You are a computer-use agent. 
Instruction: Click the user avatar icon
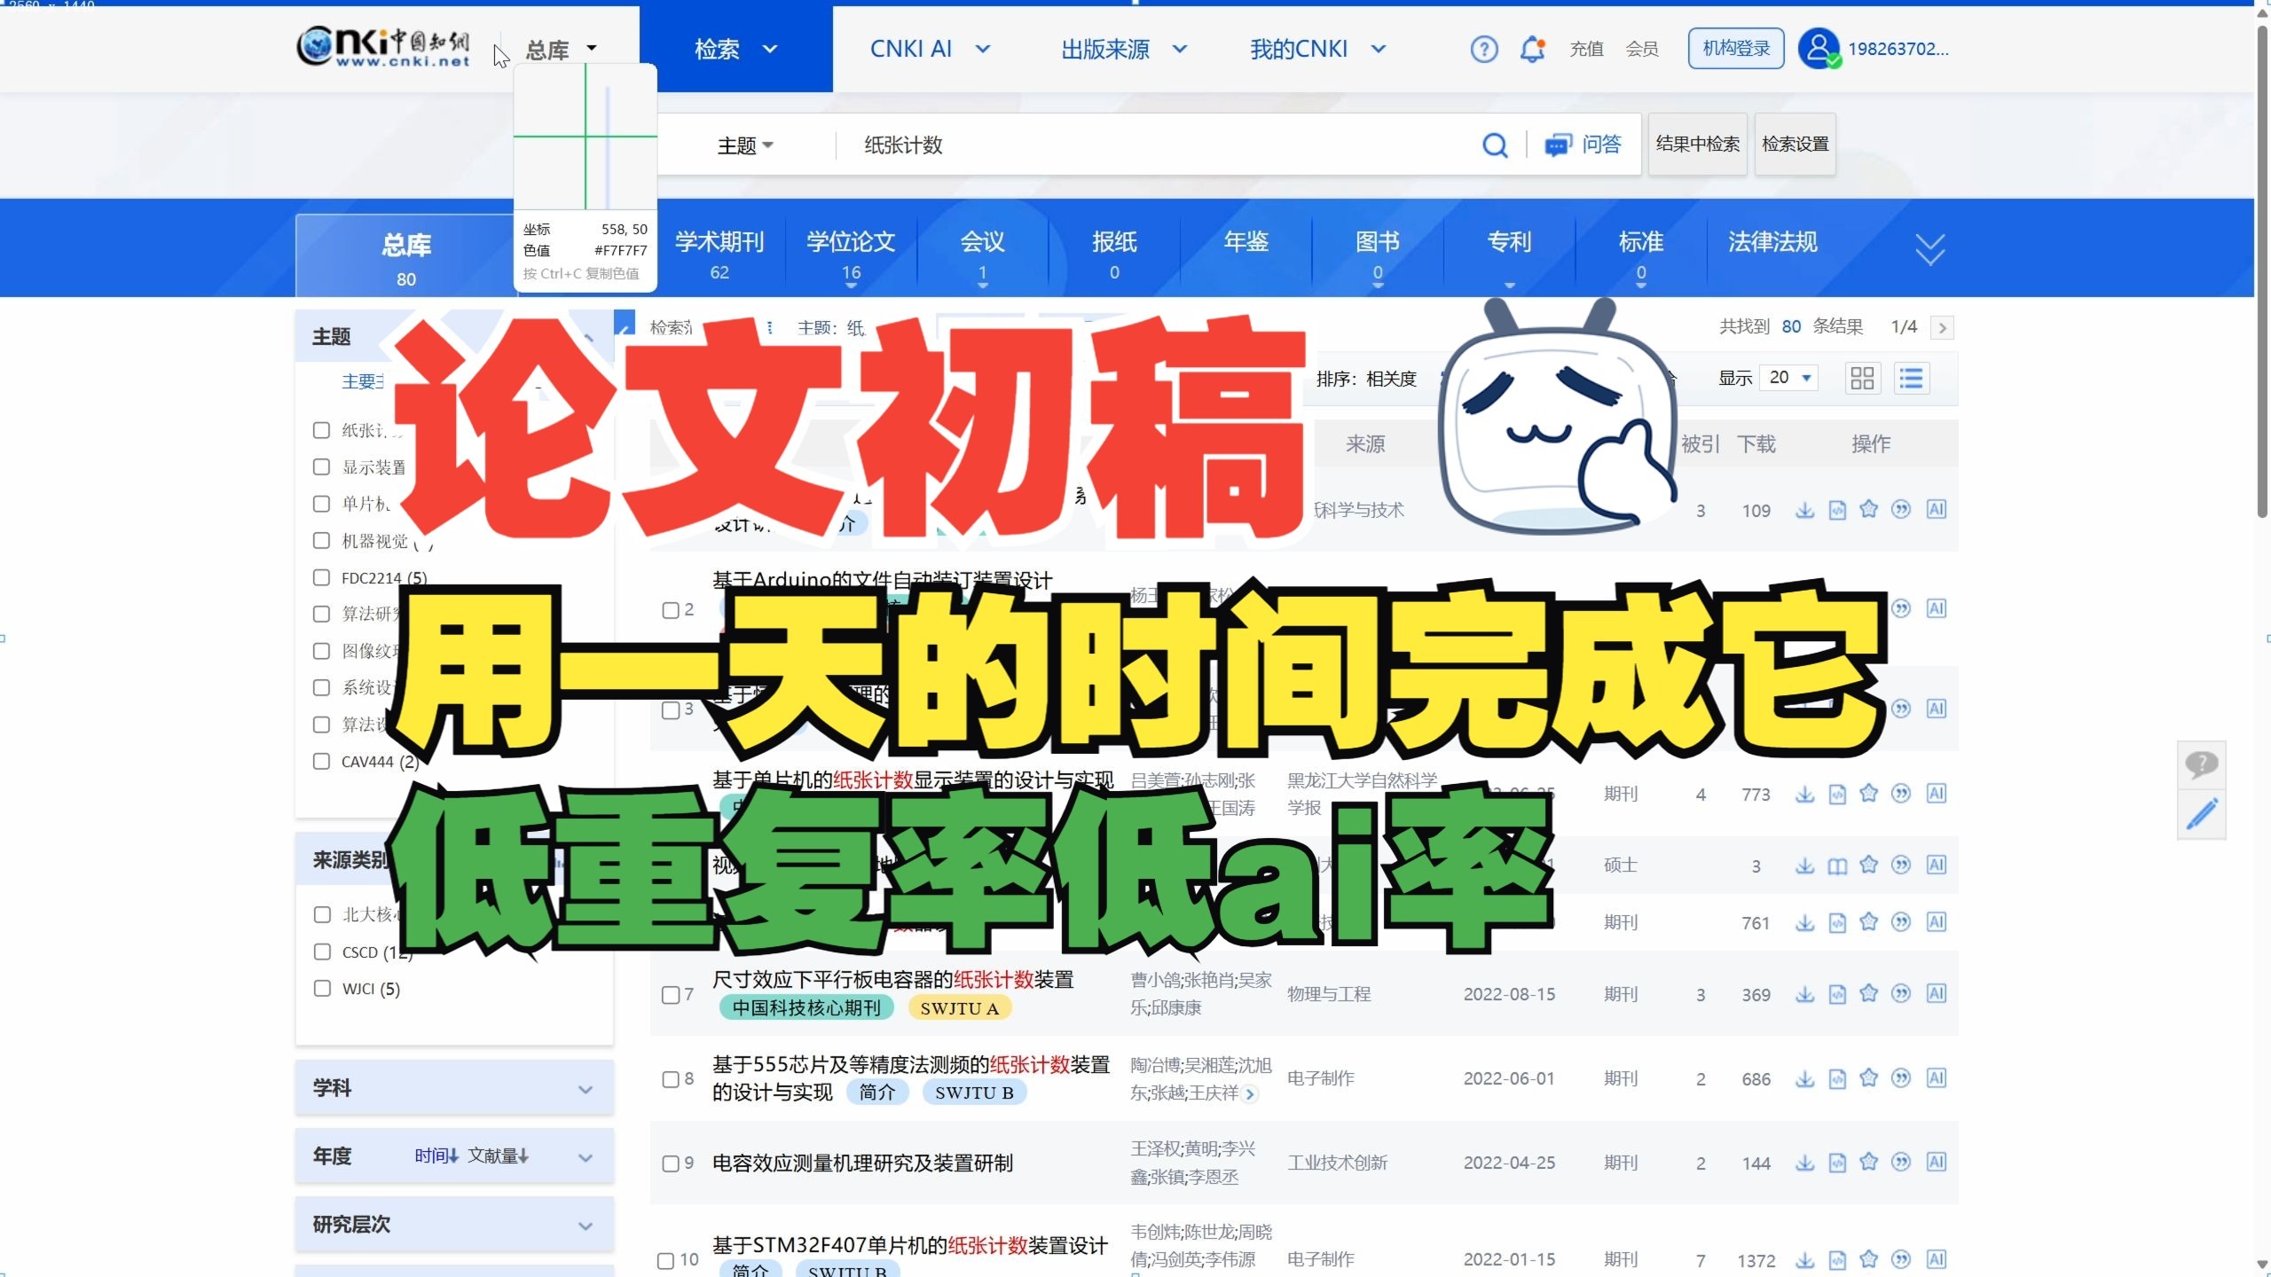pos(1819,48)
